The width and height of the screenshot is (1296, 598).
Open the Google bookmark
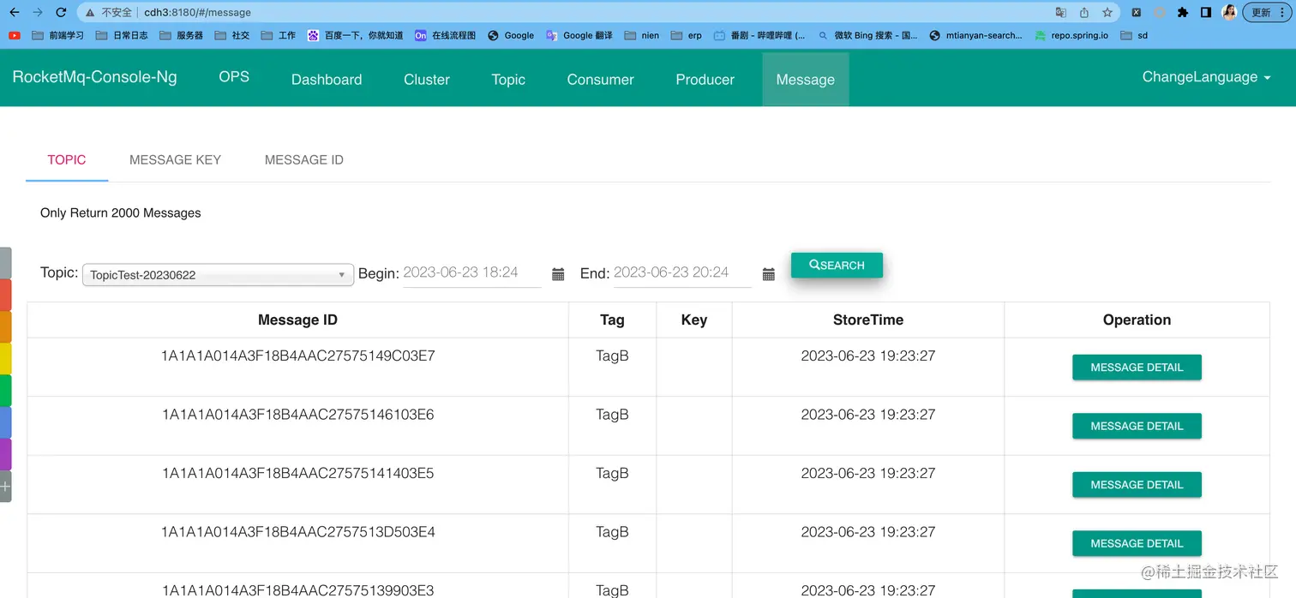click(x=511, y=36)
